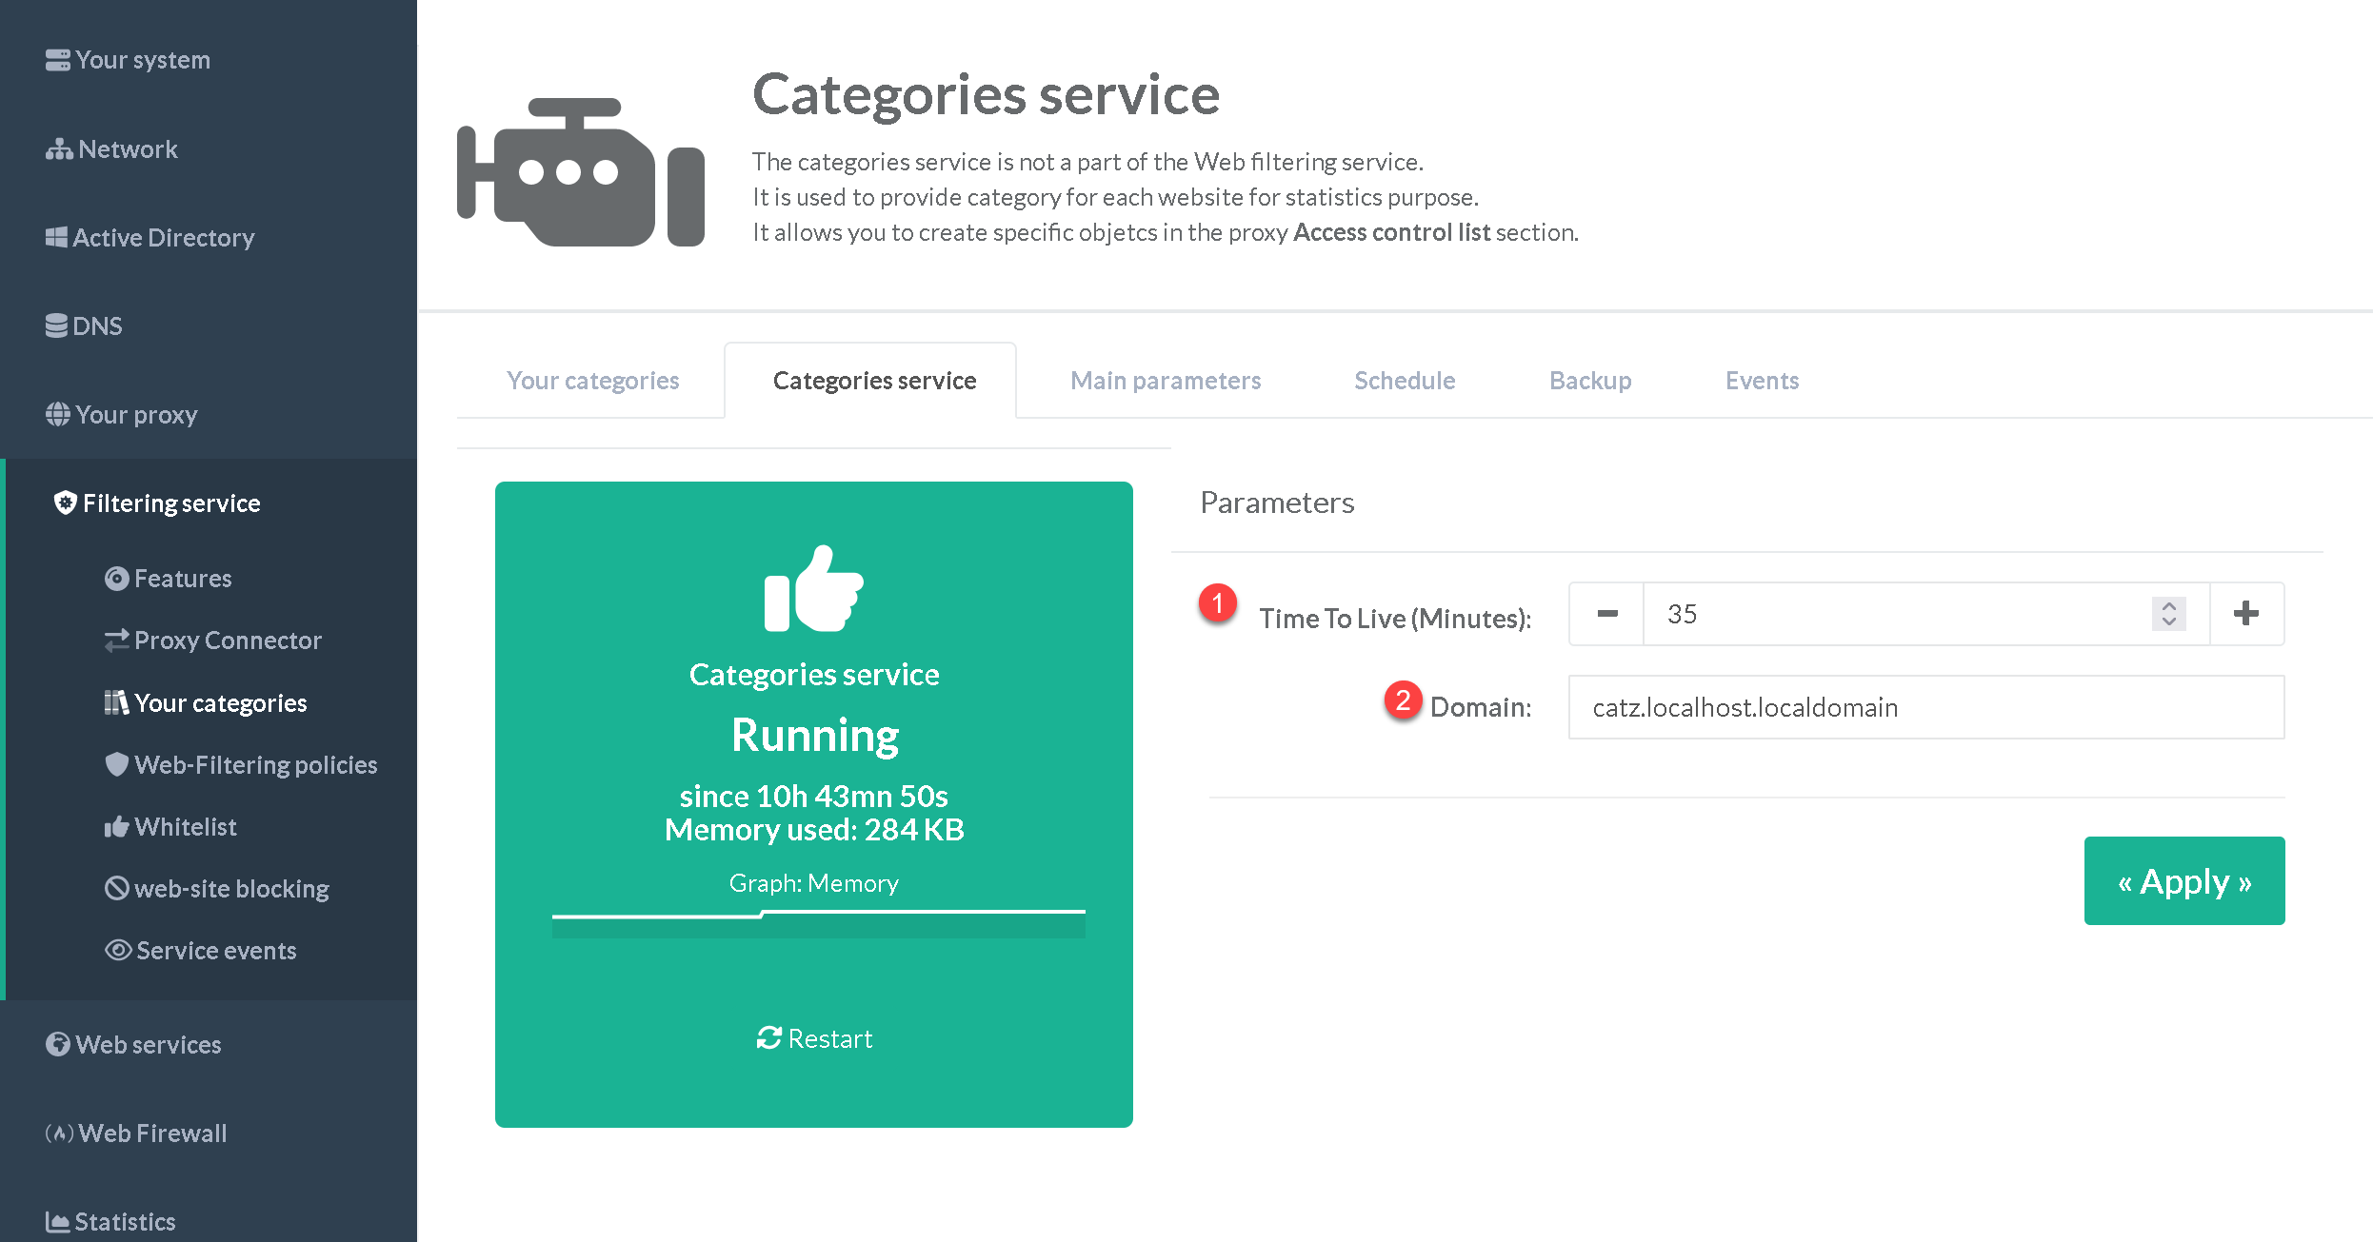This screenshot has height=1242, width=2373.
Task: Click the Network sitemap icon
Action: pos(59,149)
